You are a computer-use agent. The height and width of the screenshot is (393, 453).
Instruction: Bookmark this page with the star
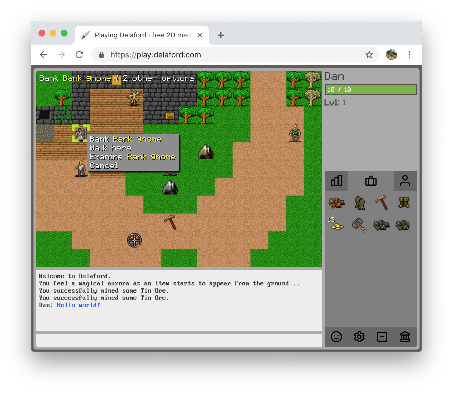click(369, 55)
